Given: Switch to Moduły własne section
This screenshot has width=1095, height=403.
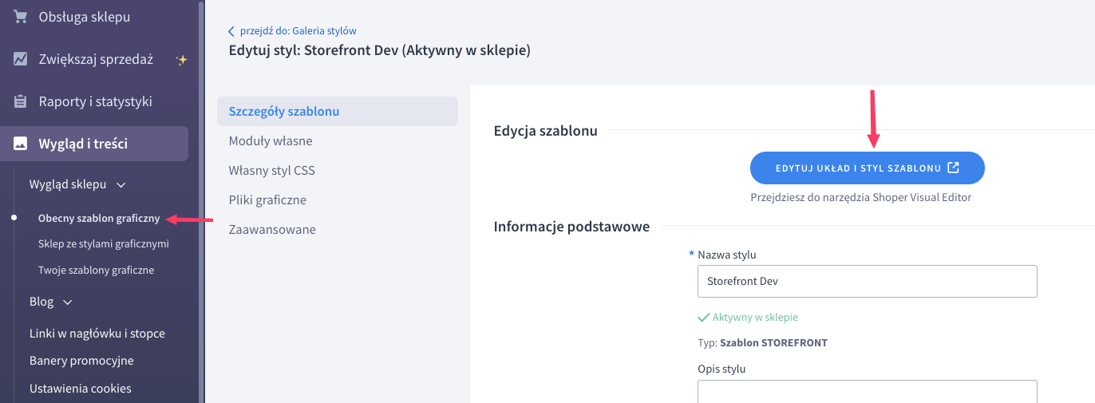Looking at the screenshot, I should pos(271,141).
